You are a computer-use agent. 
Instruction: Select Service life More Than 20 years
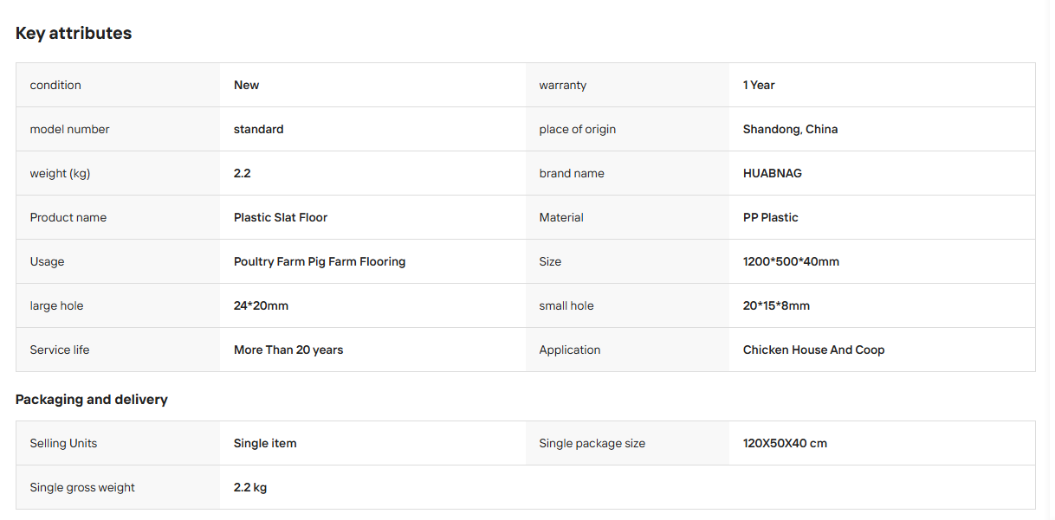click(288, 350)
